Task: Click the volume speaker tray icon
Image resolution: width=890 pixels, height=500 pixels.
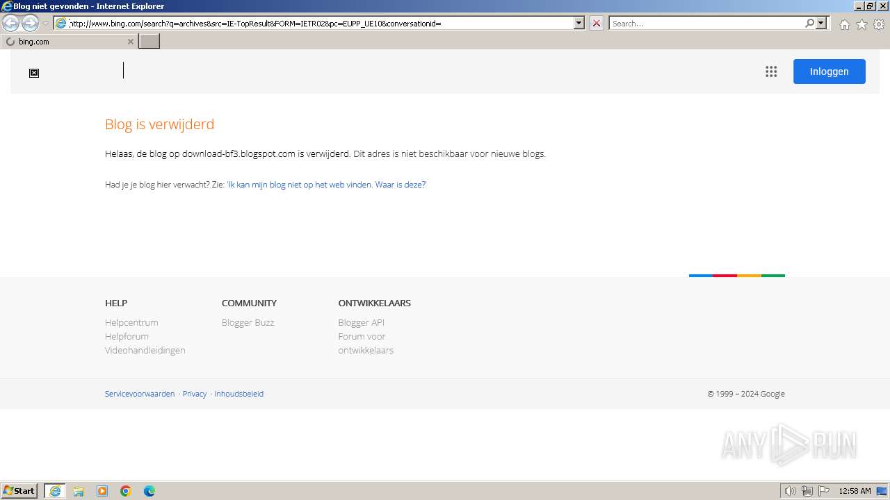Action: click(791, 491)
